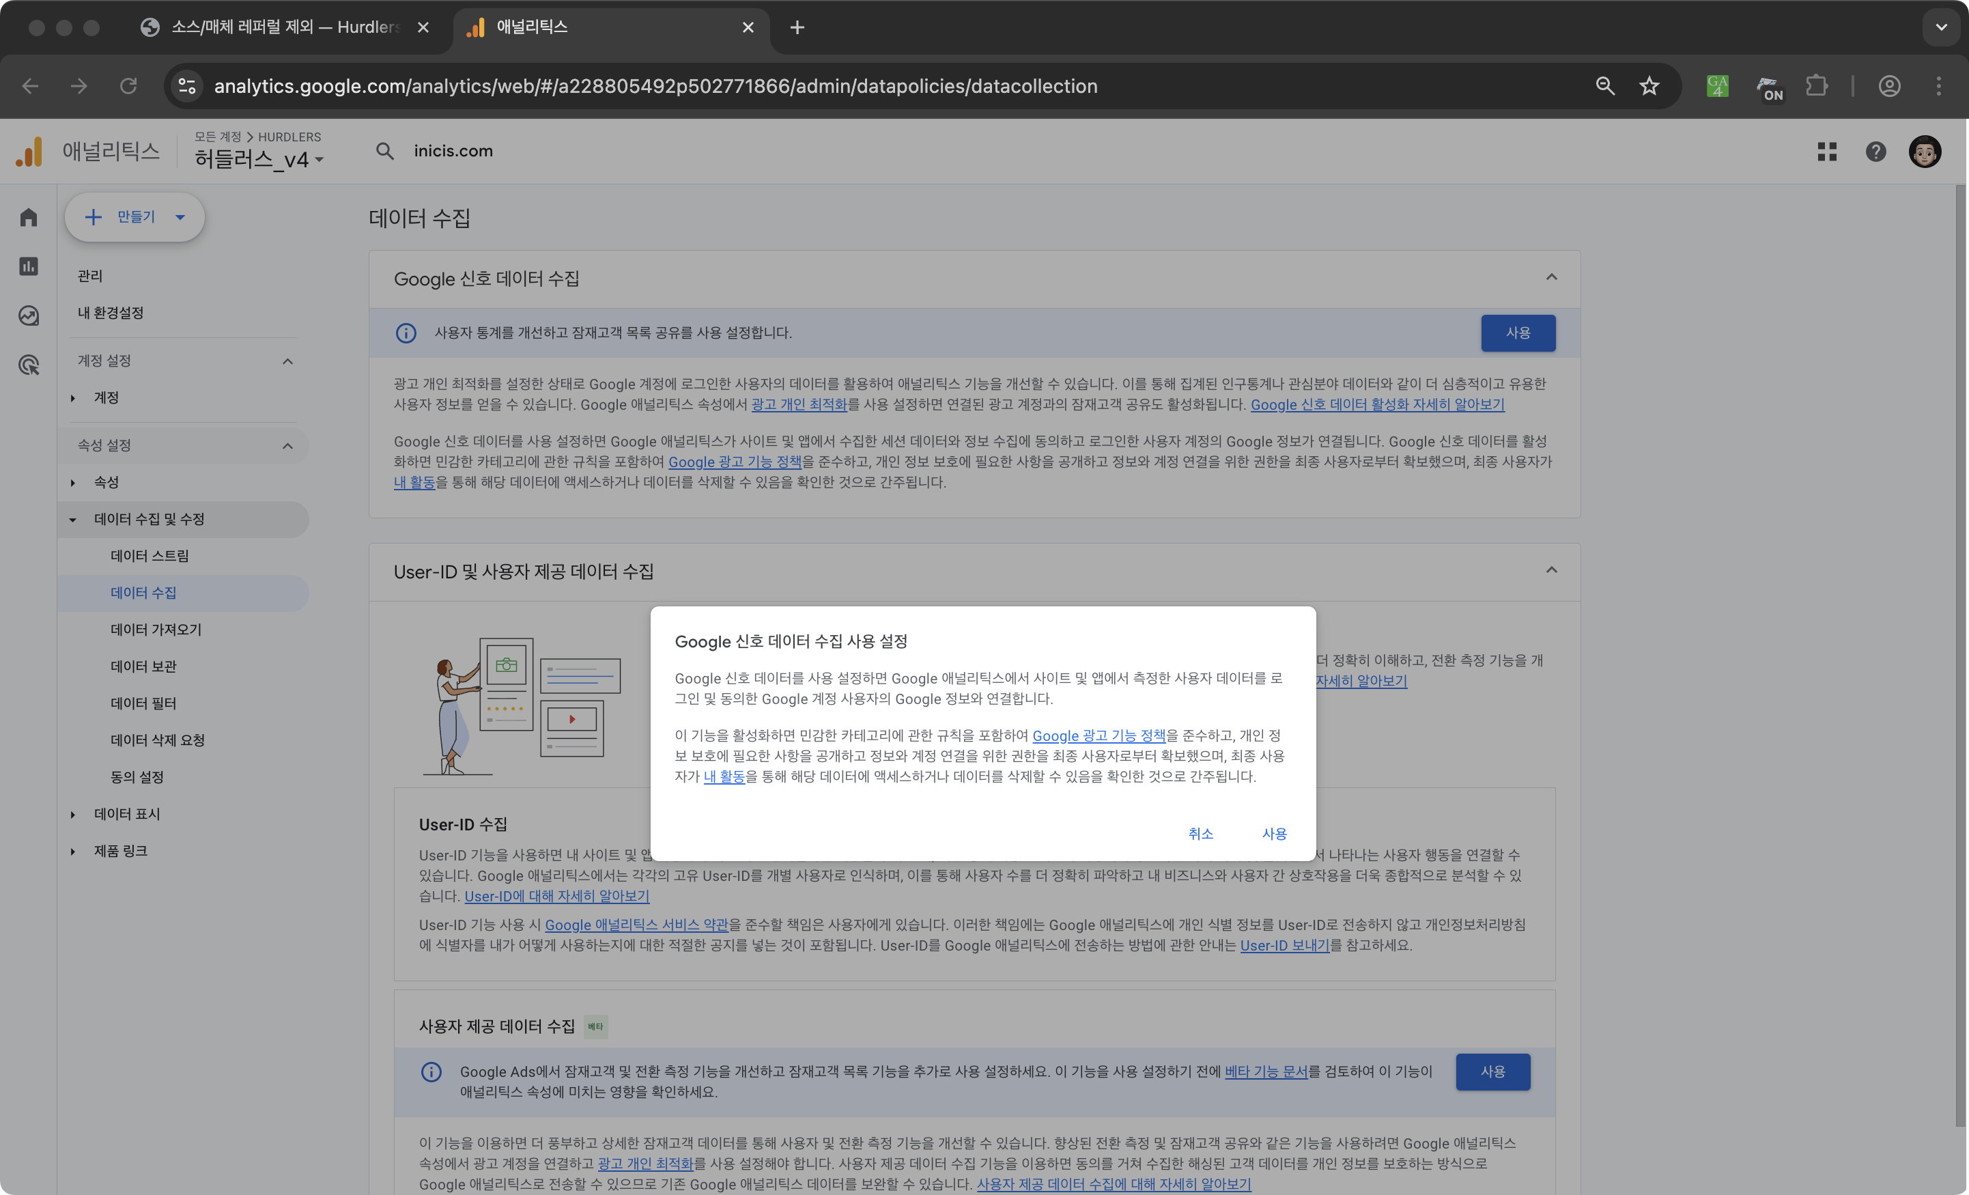Open the Explore icon in left rail
The image size is (1969, 1195).
[x=29, y=315]
